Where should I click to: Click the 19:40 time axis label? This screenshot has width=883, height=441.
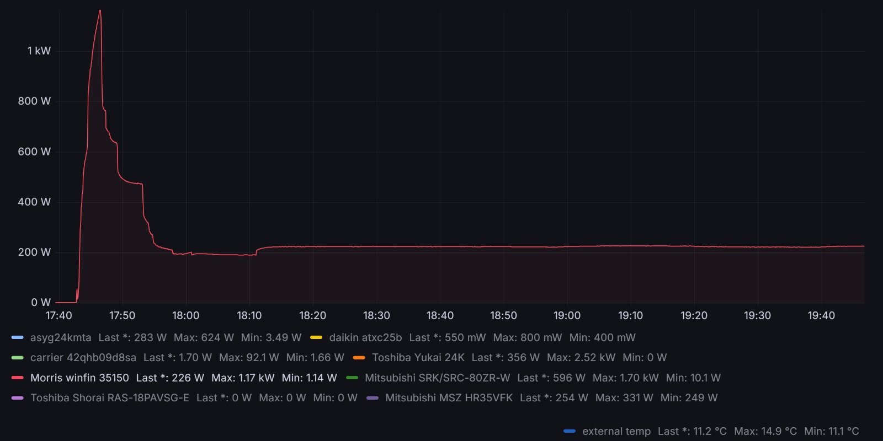click(821, 315)
